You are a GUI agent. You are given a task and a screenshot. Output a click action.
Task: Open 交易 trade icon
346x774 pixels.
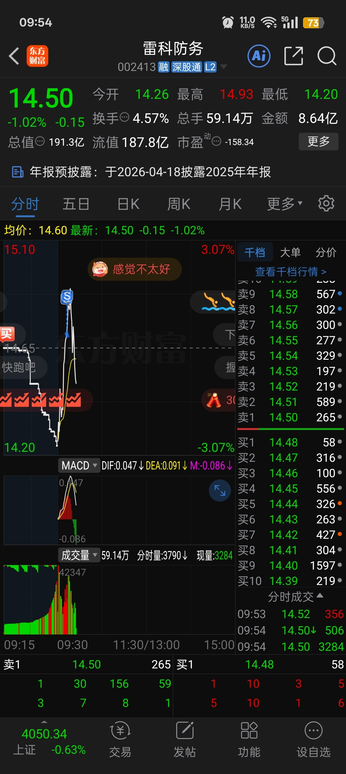(120, 740)
